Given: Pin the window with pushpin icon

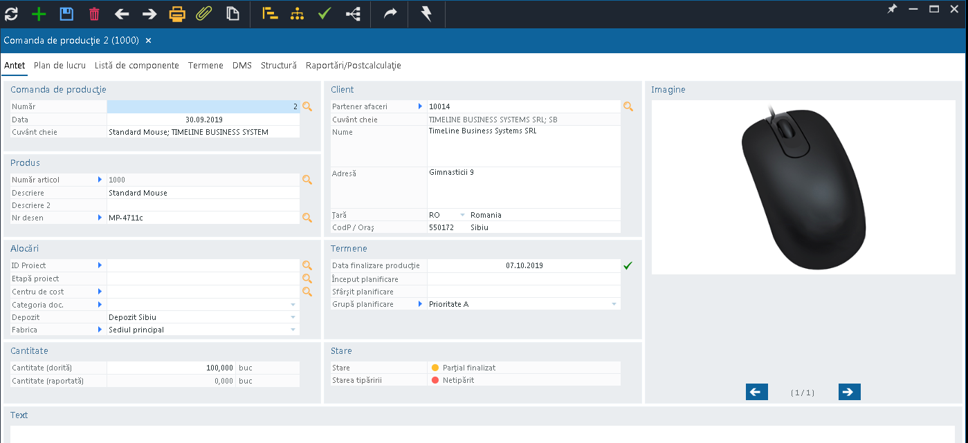Looking at the screenshot, I should [x=893, y=9].
